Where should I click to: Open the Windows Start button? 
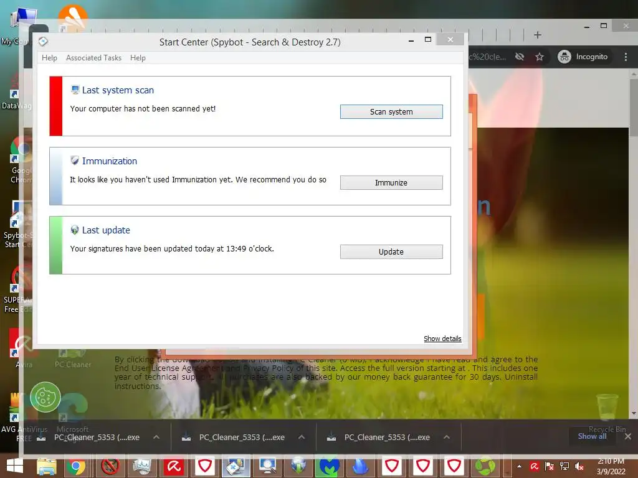(15, 466)
